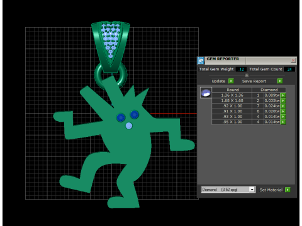Click the 0.035tw weight cell
Viewport: 302px width, 226px height.
click(x=272, y=100)
